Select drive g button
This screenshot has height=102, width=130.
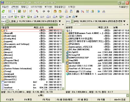coord(29,17)
